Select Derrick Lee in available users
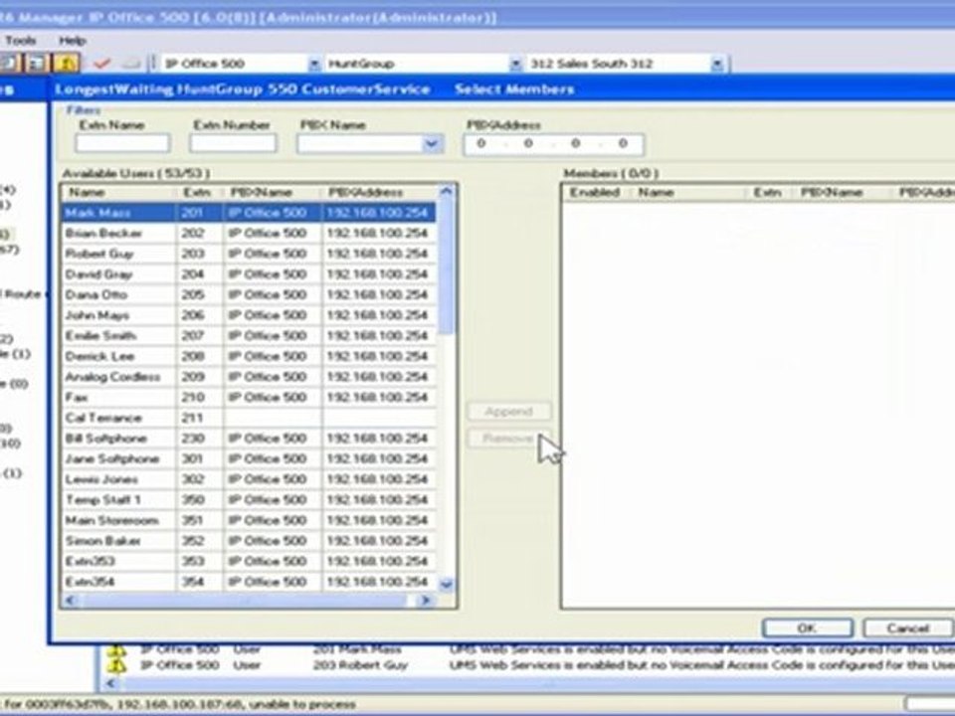Image resolution: width=955 pixels, height=716 pixels. 249,356
